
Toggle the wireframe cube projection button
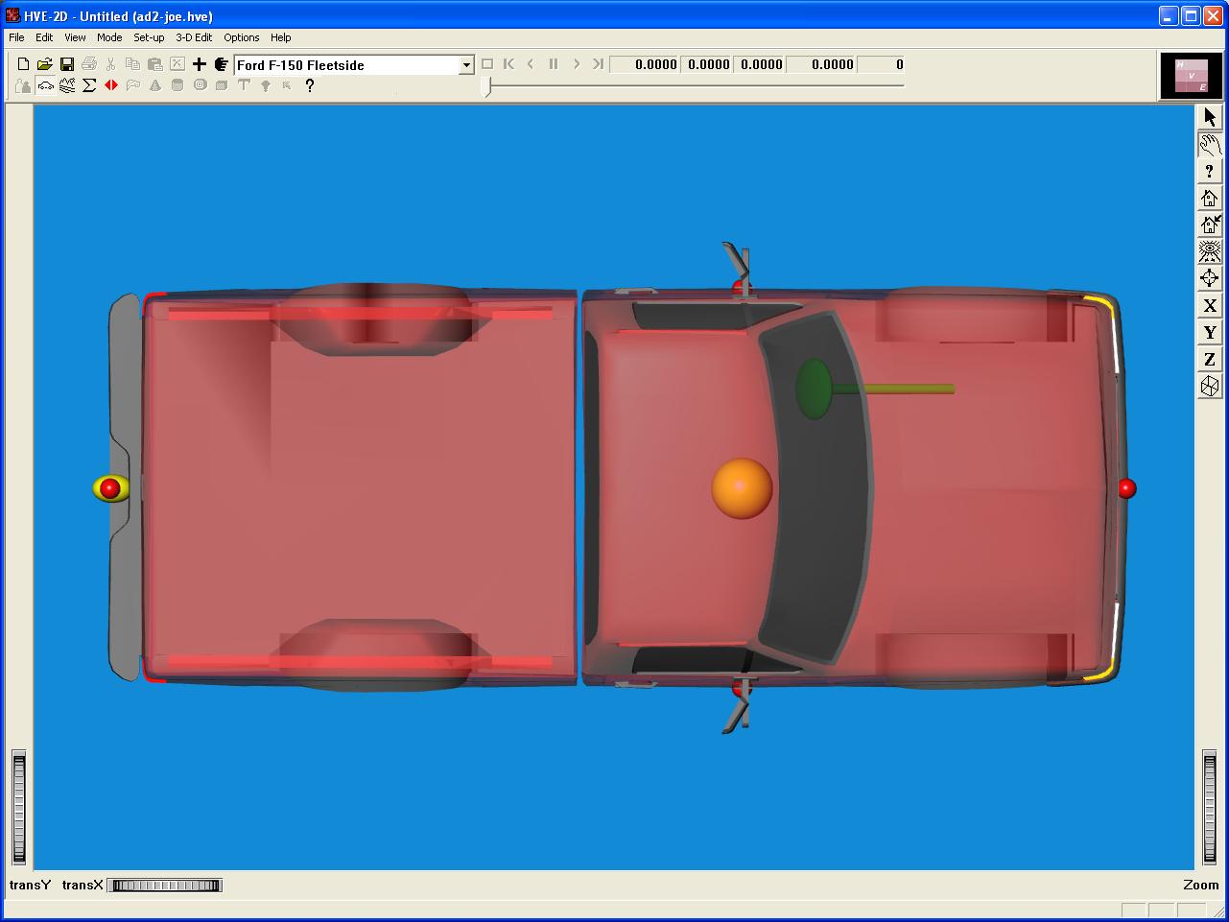[1209, 386]
